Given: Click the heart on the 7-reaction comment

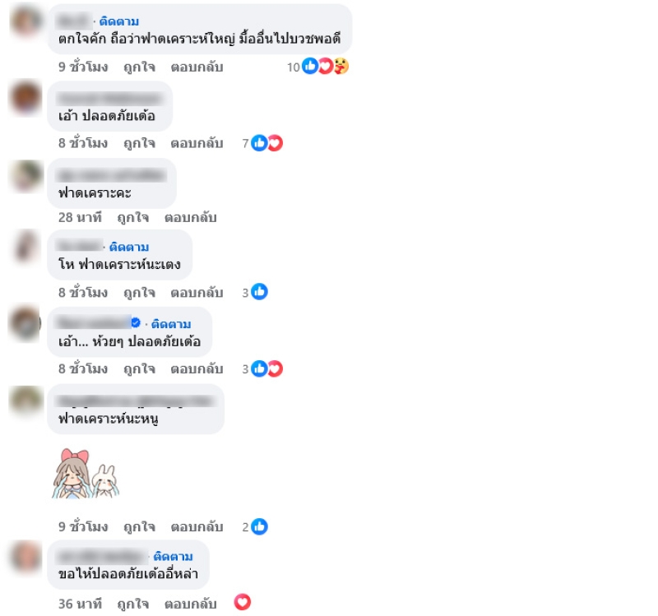Looking at the screenshot, I should [x=276, y=143].
